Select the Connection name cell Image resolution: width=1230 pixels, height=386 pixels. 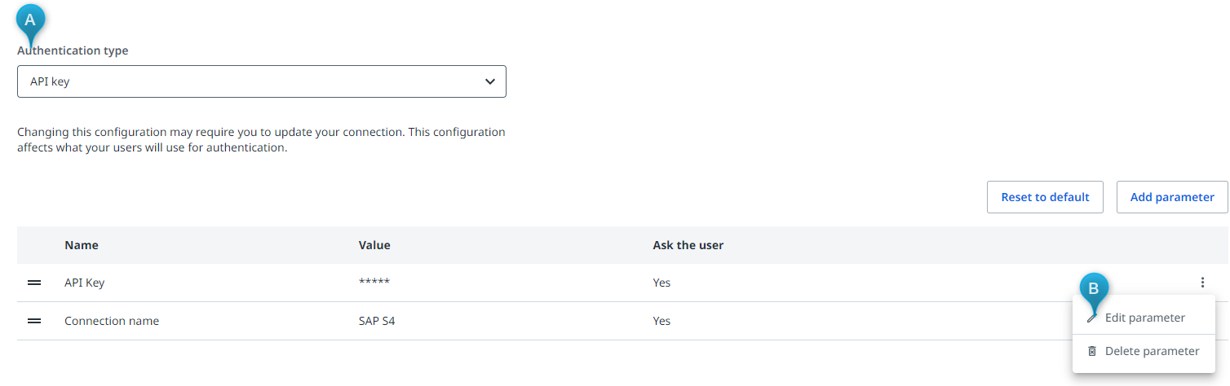click(x=112, y=321)
